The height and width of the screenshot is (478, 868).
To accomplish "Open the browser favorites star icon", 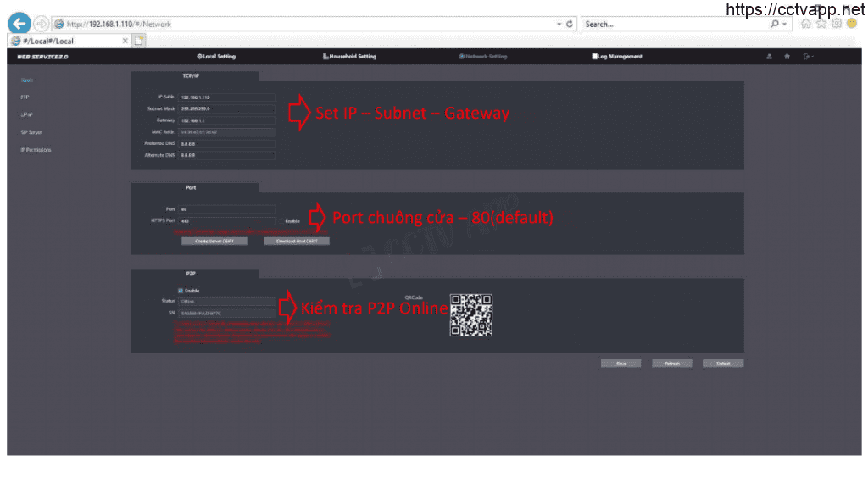I will tap(821, 24).
